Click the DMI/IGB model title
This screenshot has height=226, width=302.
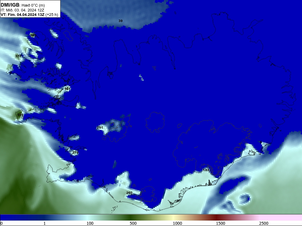[x=10, y=5]
